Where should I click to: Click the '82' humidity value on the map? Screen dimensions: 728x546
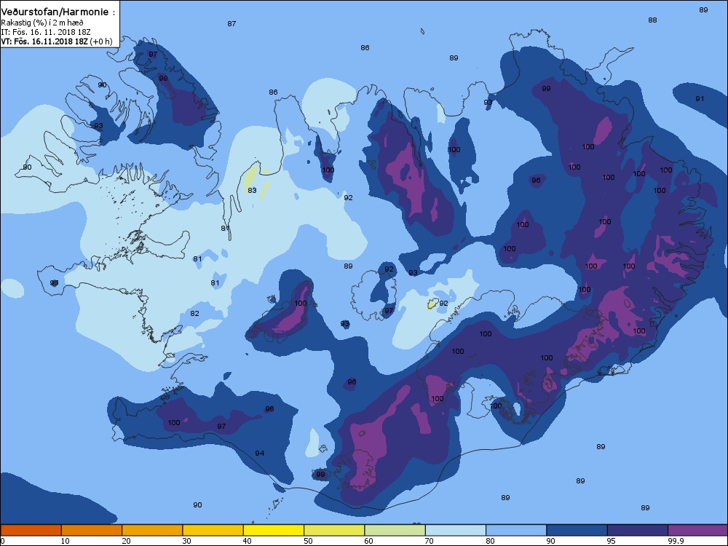coord(194,313)
